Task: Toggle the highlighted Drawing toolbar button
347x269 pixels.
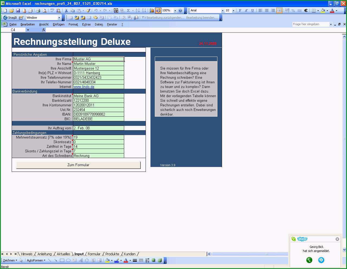Action: coord(158,11)
